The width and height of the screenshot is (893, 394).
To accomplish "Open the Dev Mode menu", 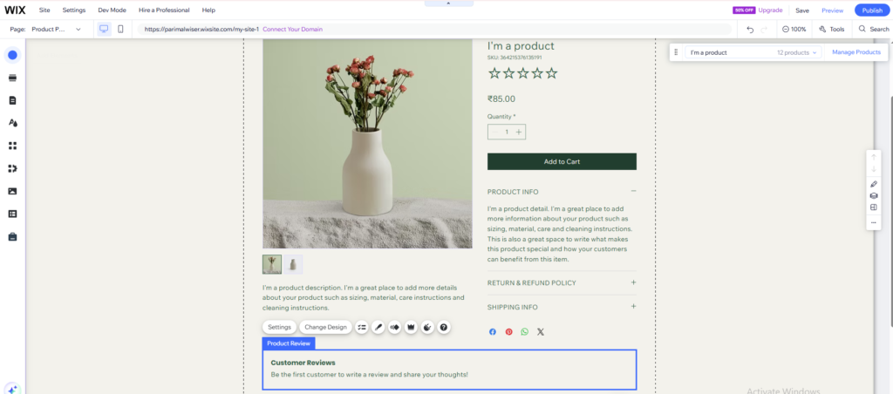I will [112, 10].
